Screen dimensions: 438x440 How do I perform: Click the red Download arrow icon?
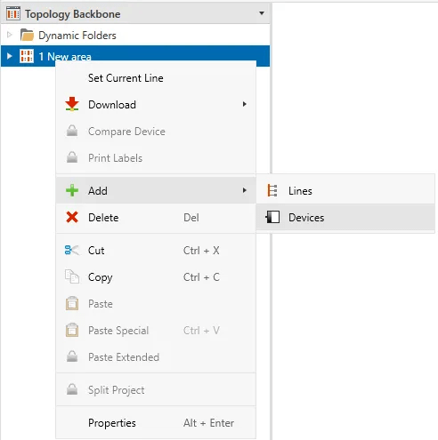click(72, 104)
